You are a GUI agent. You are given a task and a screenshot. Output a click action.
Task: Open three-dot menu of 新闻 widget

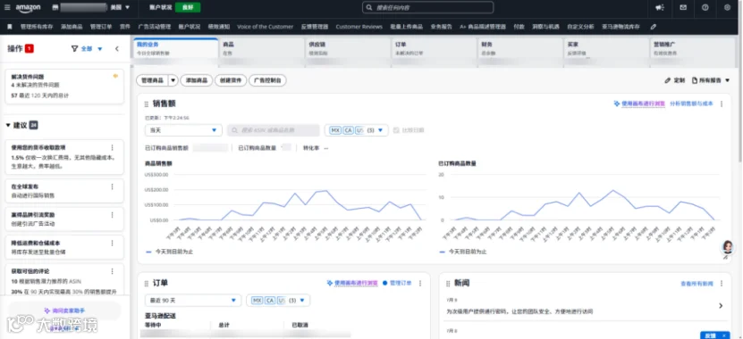(x=722, y=283)
